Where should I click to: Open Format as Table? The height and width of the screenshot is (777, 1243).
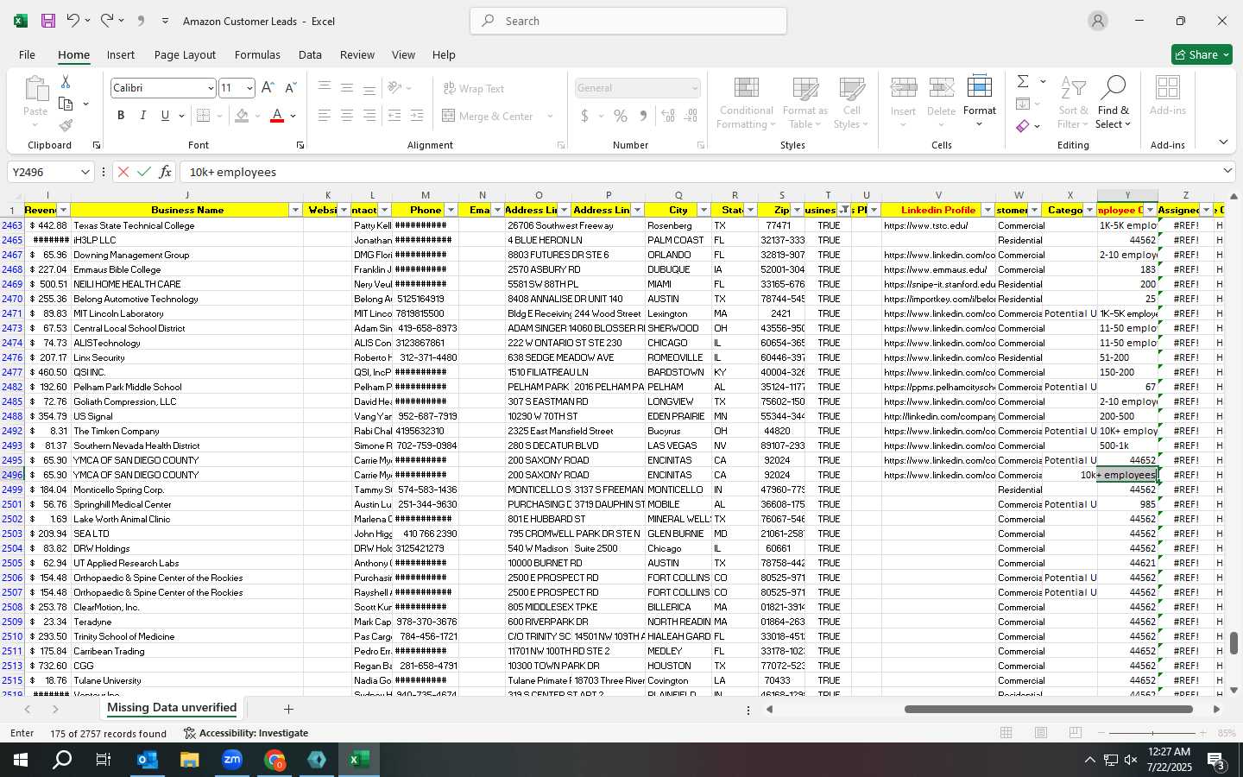click(804, 103)
